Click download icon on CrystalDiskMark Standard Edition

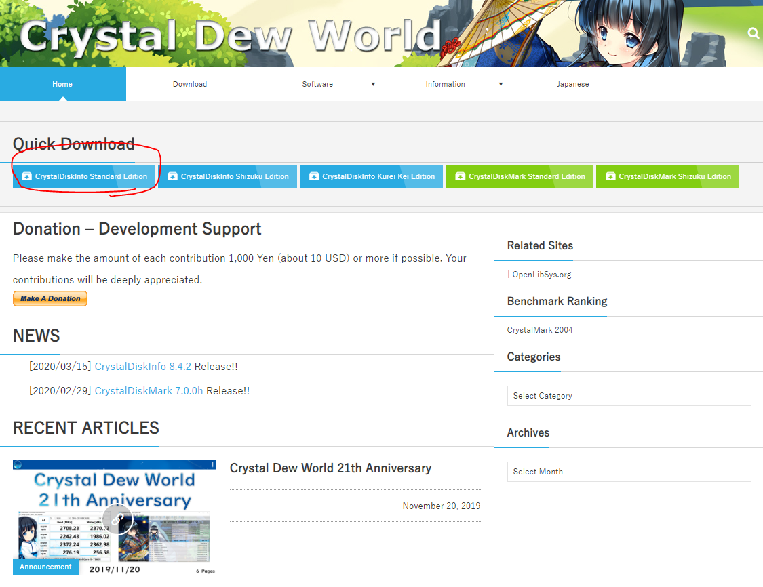point(461,176)
